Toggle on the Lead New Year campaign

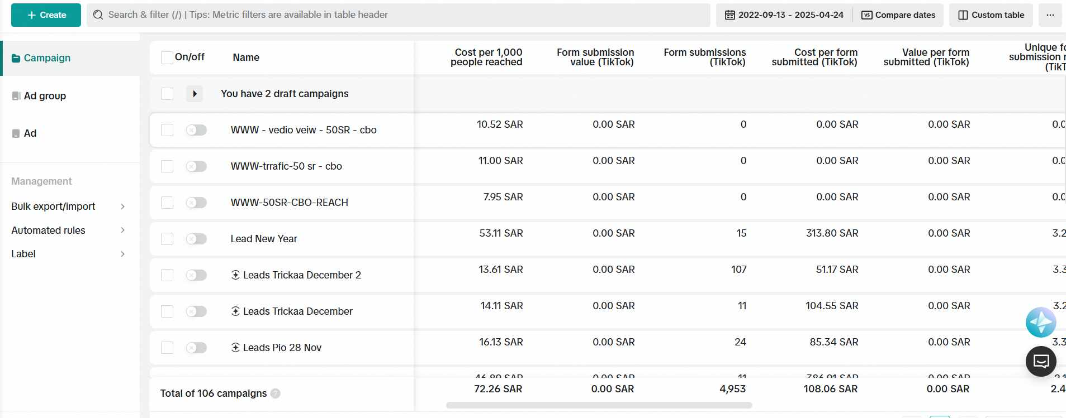pos(196,239)
